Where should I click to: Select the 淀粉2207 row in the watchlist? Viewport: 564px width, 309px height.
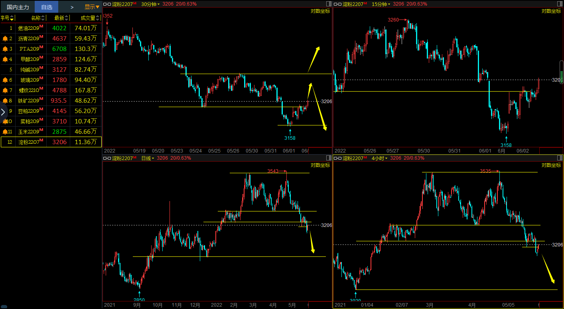(51, 142)
